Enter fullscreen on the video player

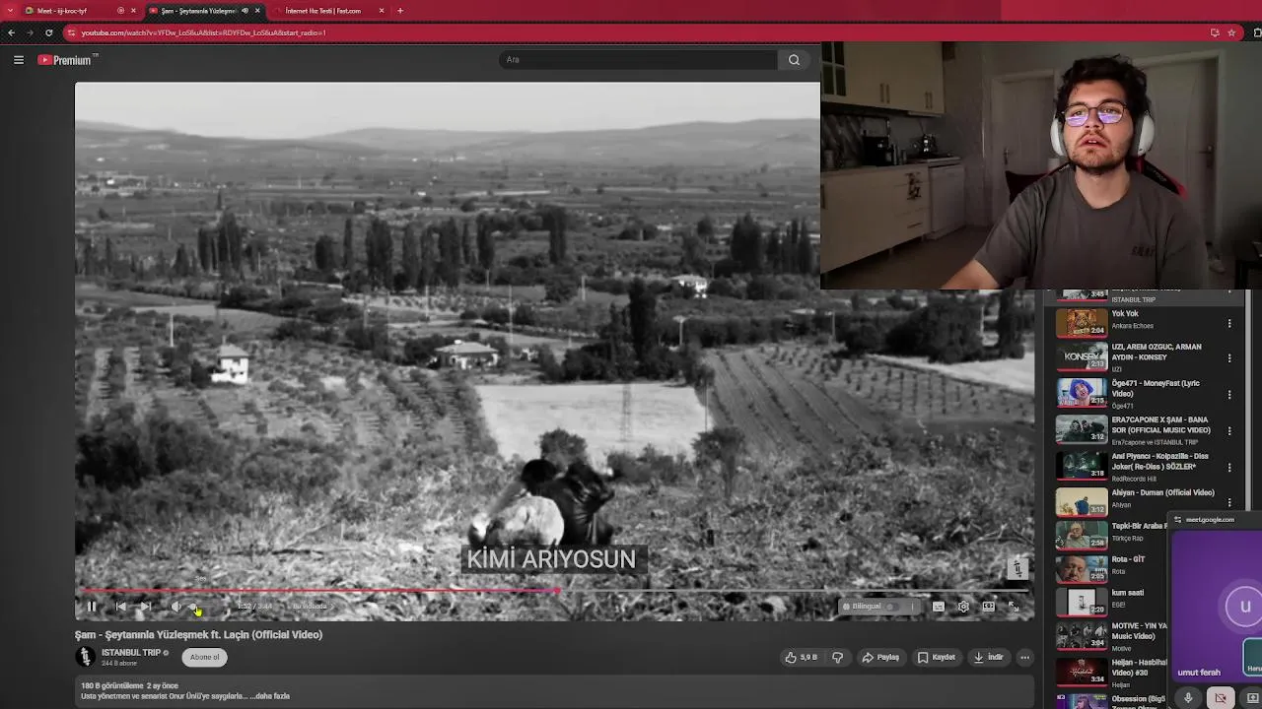[1014, 607]
